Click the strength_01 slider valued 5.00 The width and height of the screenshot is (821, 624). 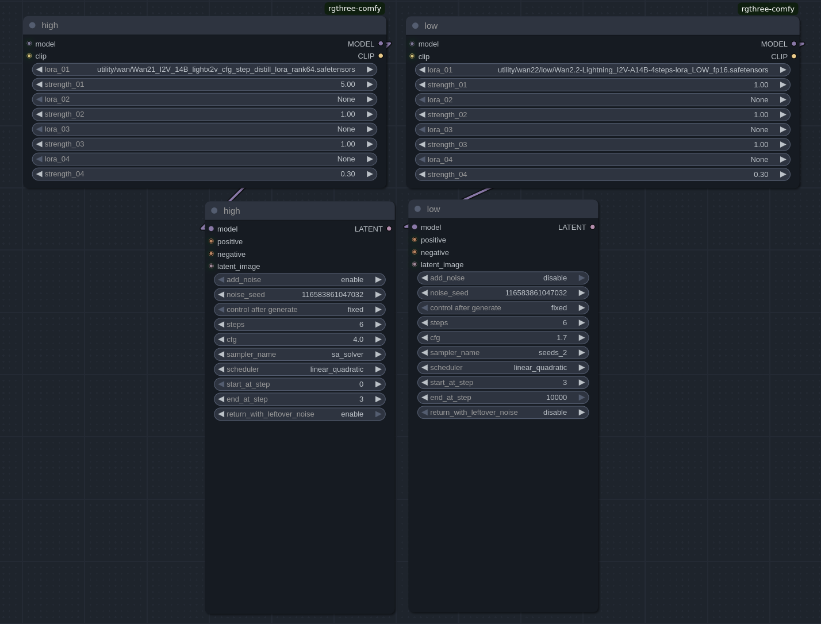point(205,84)
